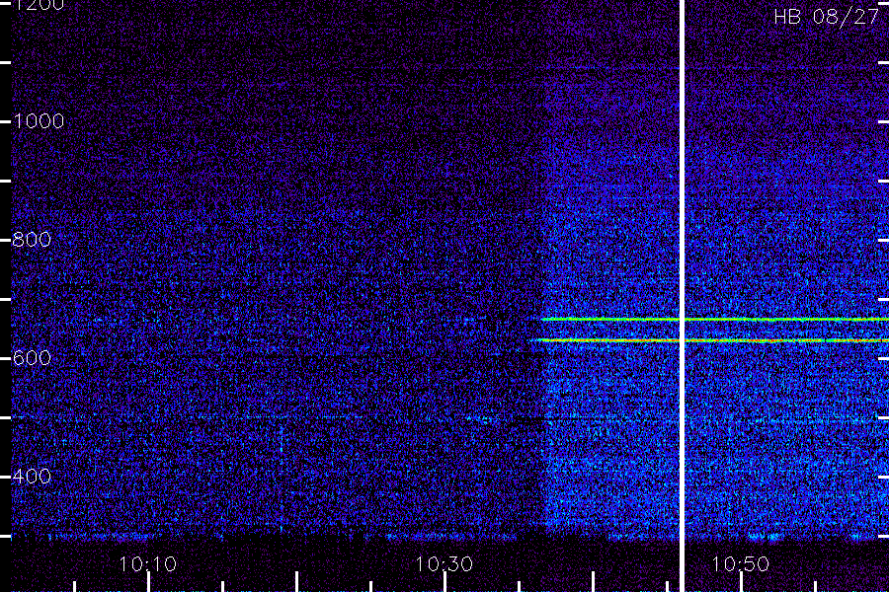The height and width of the screenshot is (592, 889).
Task: Click the 10:10 time axis label
Action: tap(148, 564)
